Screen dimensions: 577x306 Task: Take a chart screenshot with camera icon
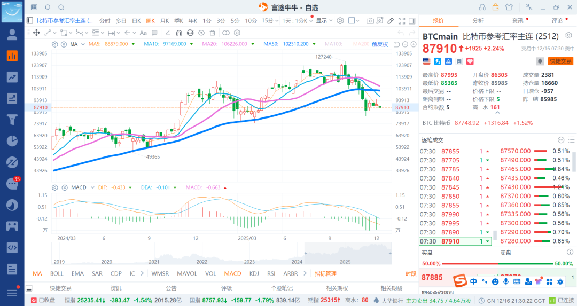pos(370,21)
